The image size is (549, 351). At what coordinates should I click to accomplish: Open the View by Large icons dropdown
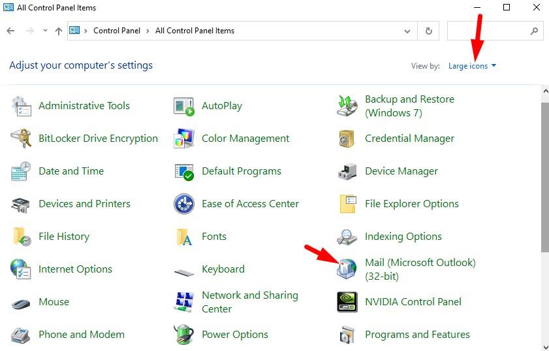point(472,66)
